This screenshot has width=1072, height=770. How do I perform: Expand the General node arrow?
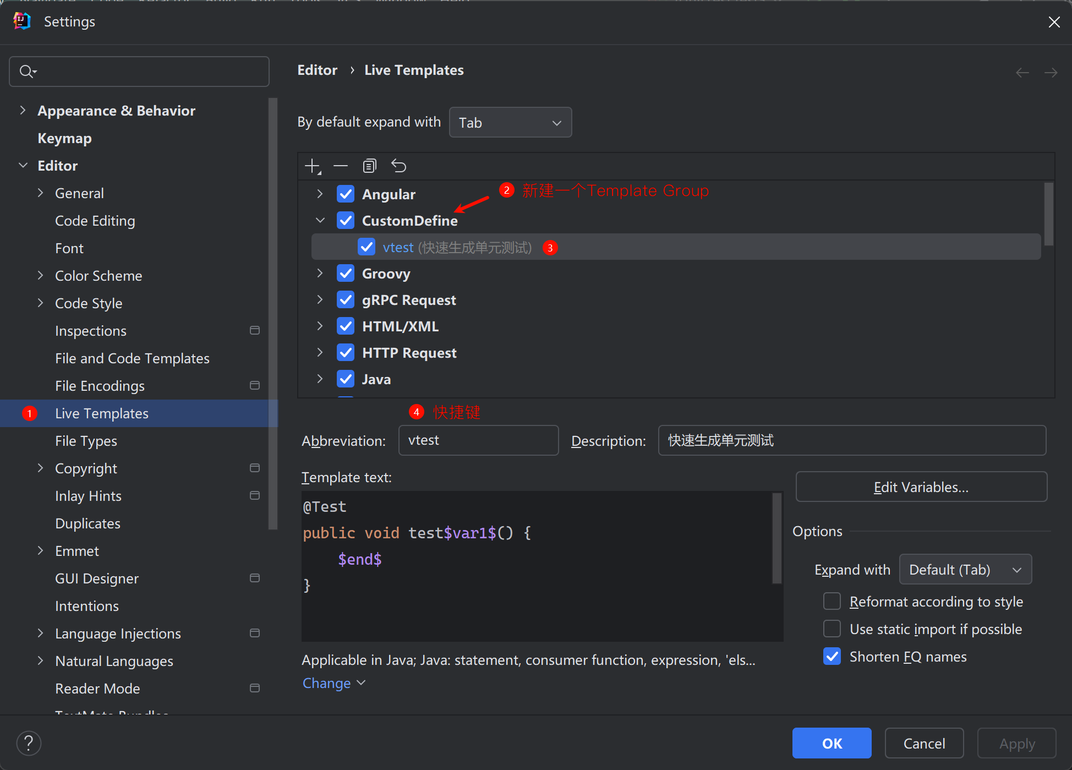[40, 193]
